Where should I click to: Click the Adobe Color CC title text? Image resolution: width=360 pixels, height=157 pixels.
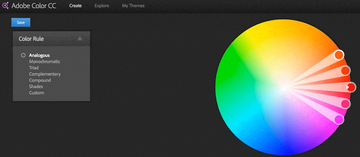click(x=34, y=6)
